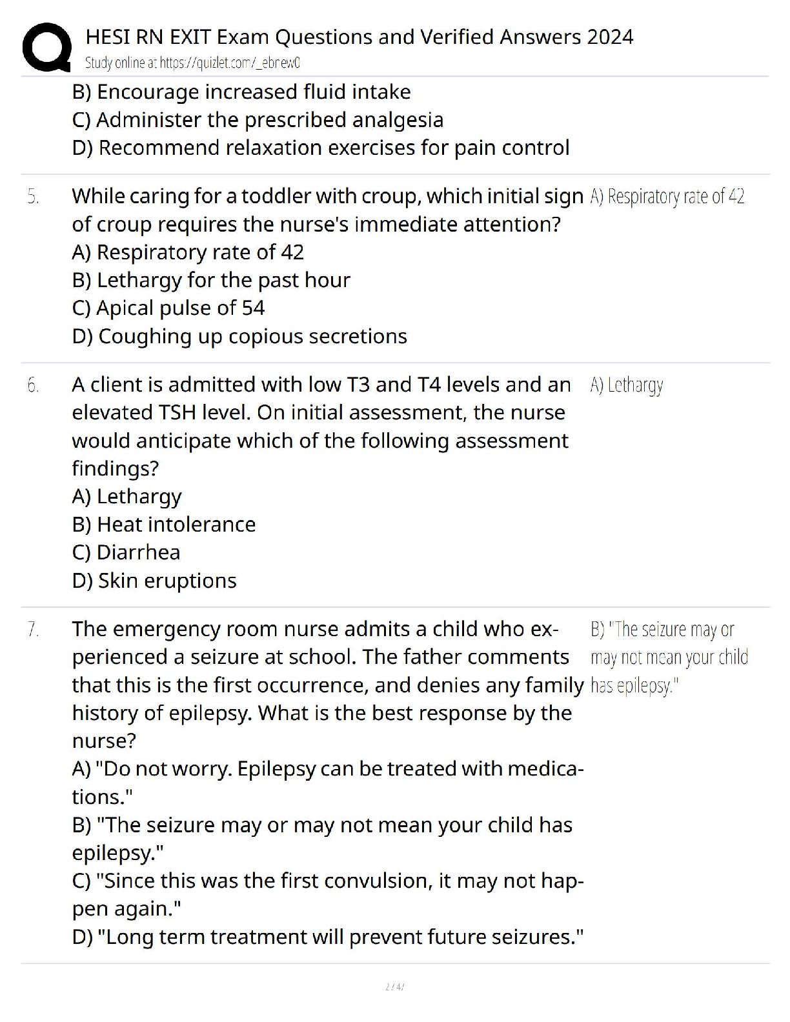Click the page number indicator at bottom
The width and height of the screenshot is (790, 1022).
(394, 987)
